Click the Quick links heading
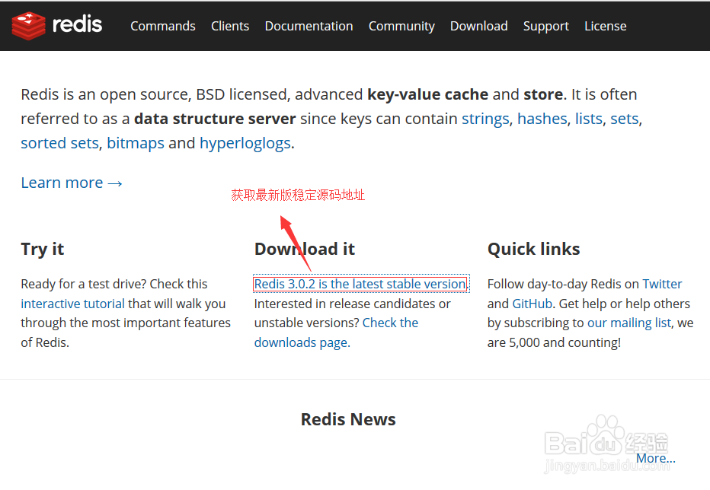 tap(533, 250)
